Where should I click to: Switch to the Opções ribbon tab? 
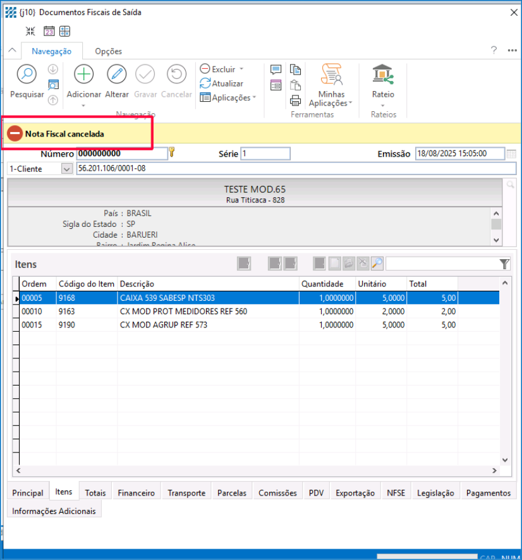click(108, 51)
